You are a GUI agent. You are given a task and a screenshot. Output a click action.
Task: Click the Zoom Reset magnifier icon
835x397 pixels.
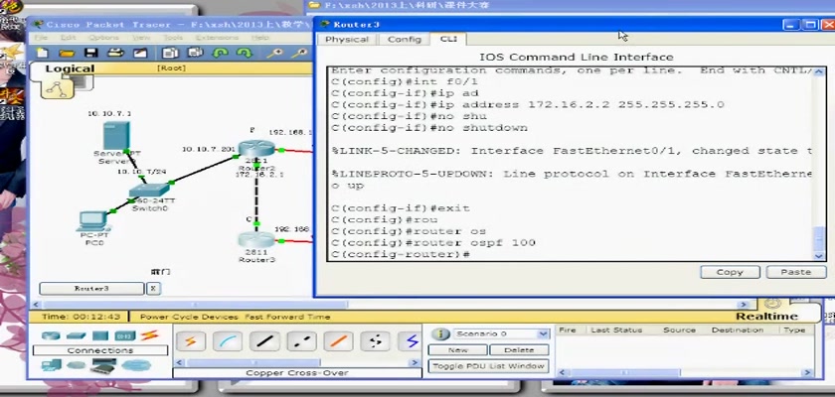point(300,53)
